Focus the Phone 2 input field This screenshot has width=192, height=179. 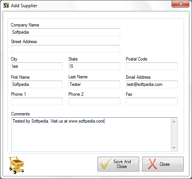(94, 101)
